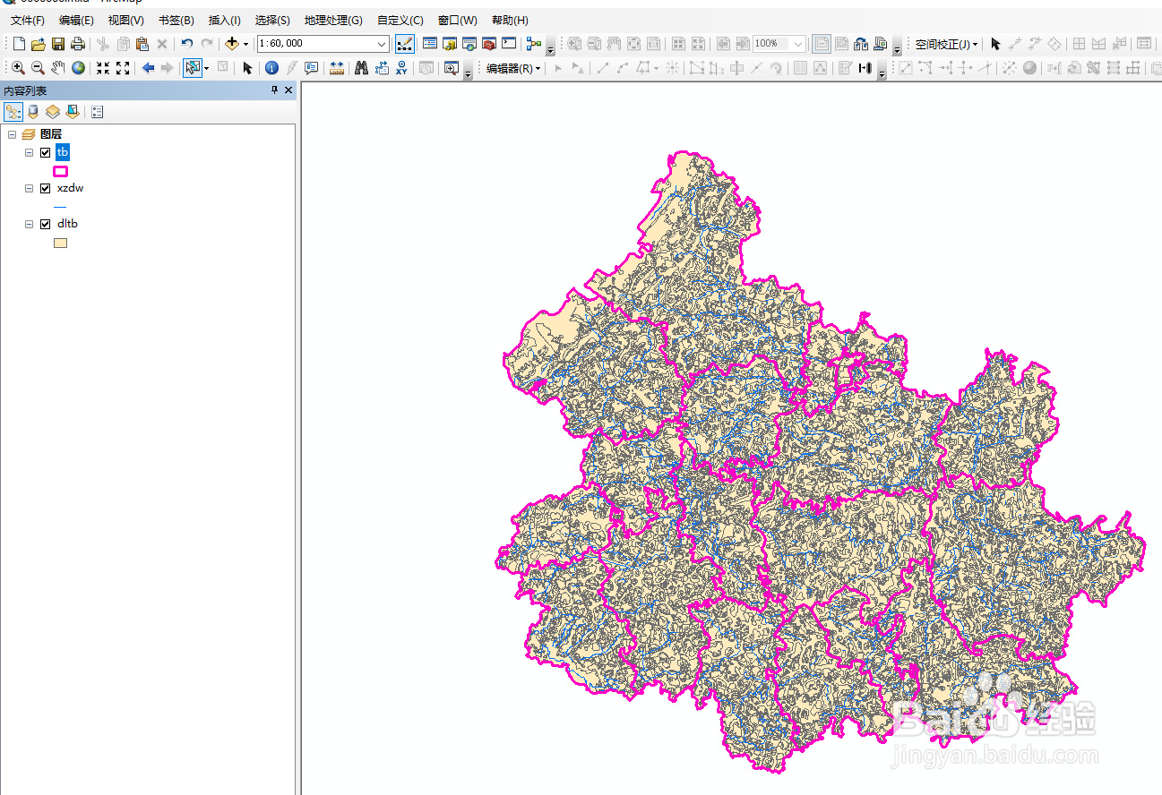Switch to List By Visibility

[53, 112]
